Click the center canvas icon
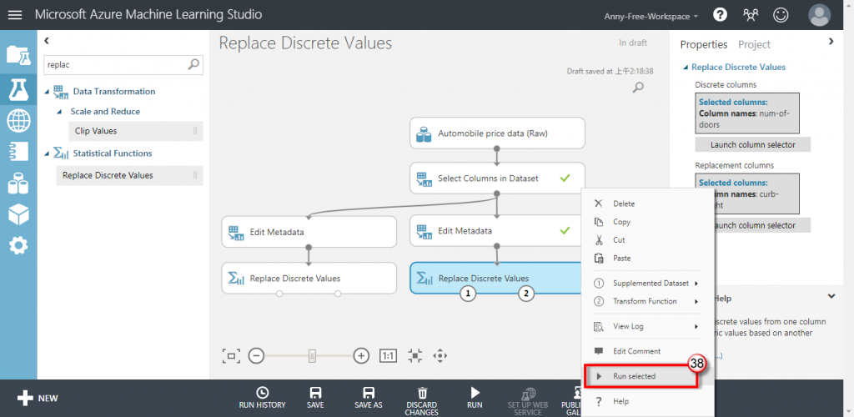Viewport: 854px width, 417px height. tap(415, 356)
